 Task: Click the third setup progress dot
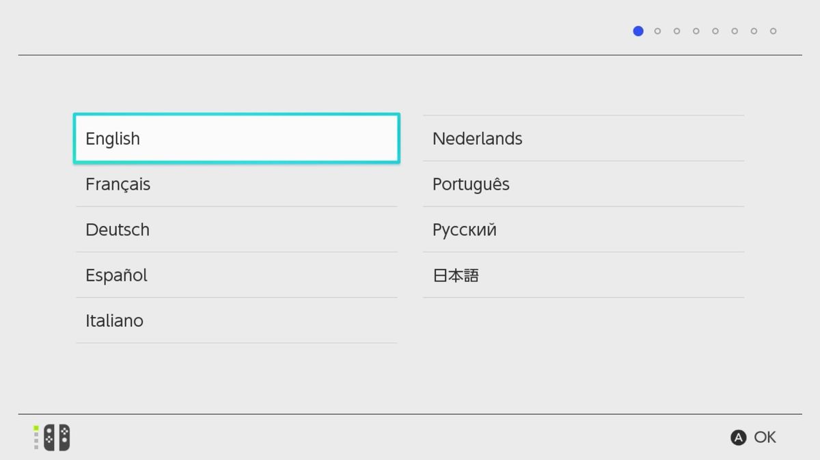coord(676,31)
